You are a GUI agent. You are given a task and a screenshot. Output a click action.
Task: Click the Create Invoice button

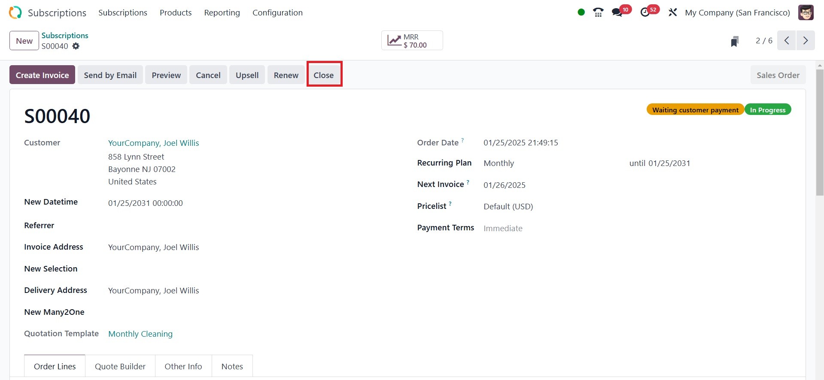pyautogui.click(x=42, y=75)
